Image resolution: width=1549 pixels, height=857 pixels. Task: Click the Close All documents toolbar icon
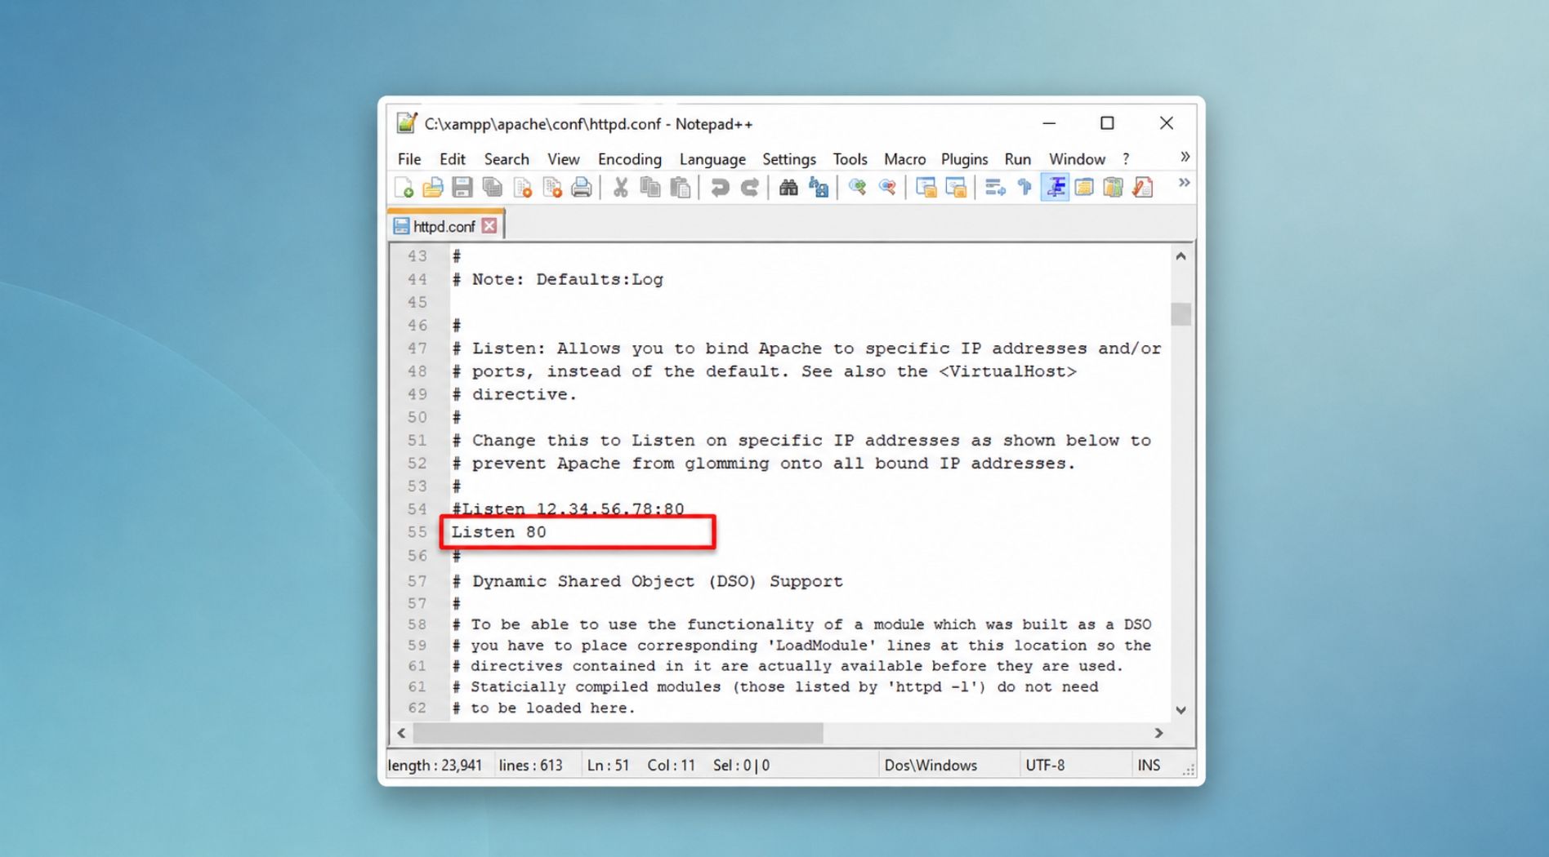(552, 188)
